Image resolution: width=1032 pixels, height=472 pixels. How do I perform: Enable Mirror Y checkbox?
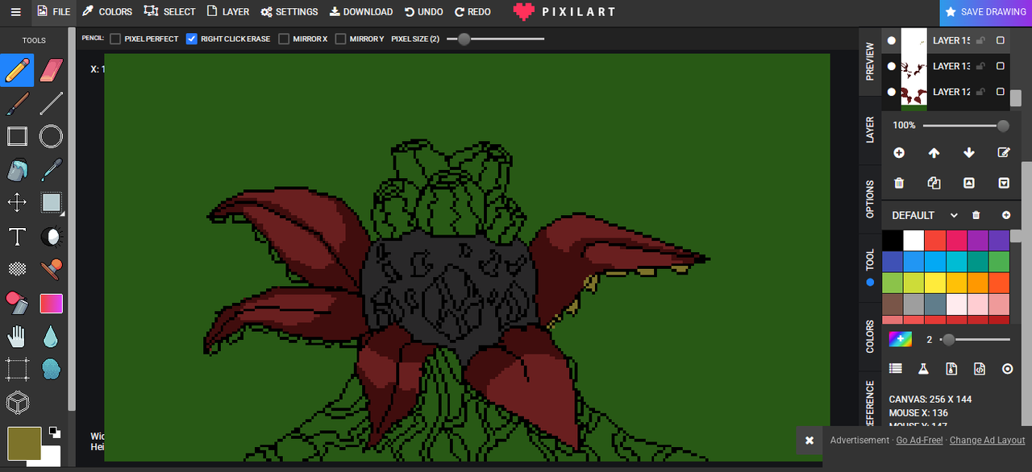coord(341,39)
